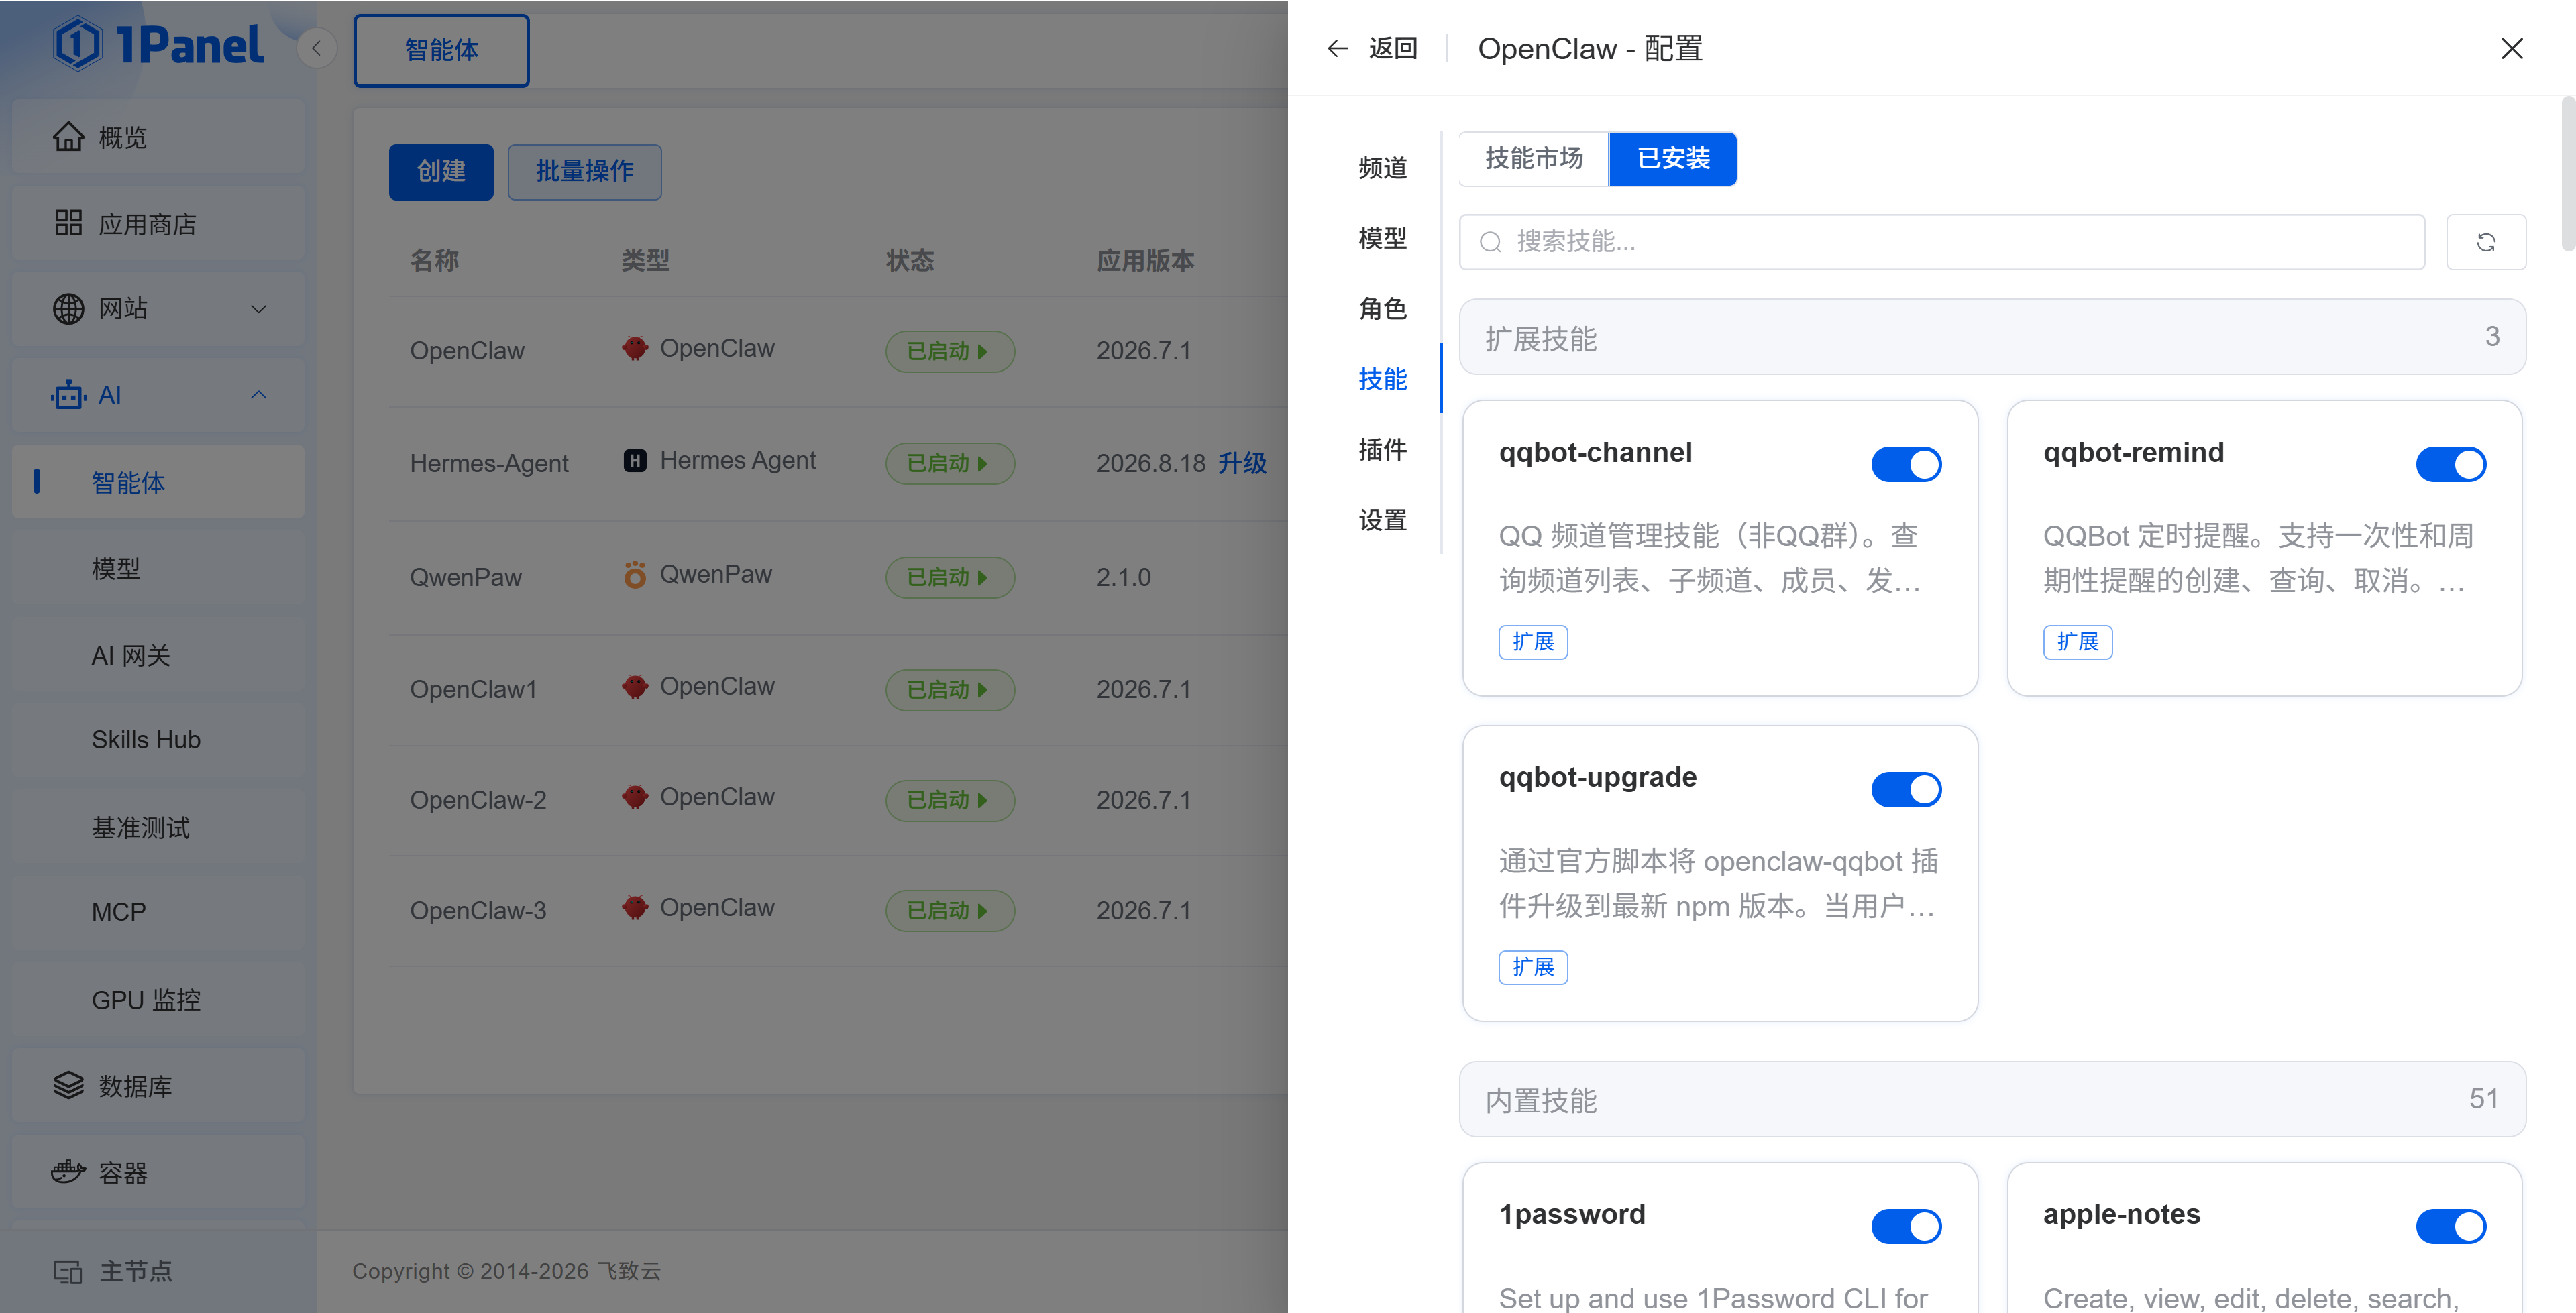Refresh the installed skills list
Image resolution: width=2576 pixels, height=1313 pixels.
[2485, 242]
